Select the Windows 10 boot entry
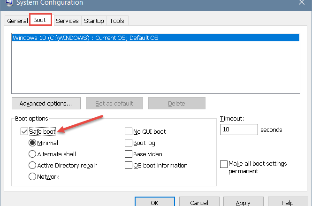Screen dimensions: 312x206 [x=156, y=38]
